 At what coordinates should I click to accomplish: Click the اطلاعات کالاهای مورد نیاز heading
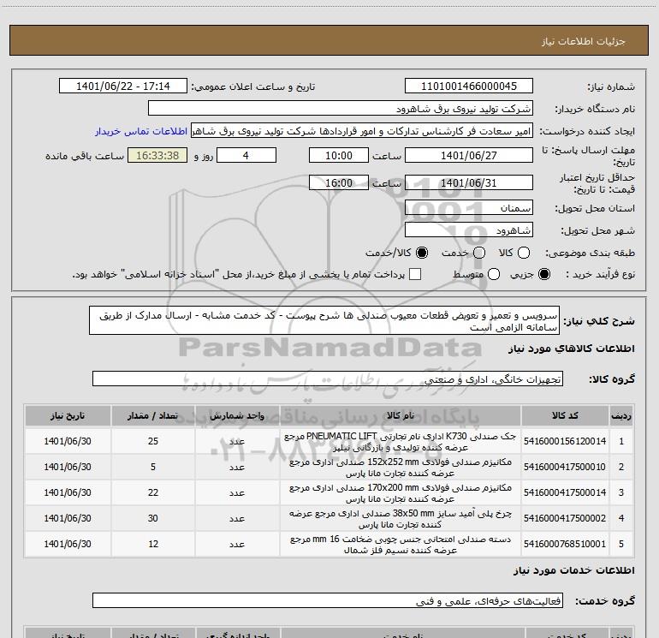(572, 349)
